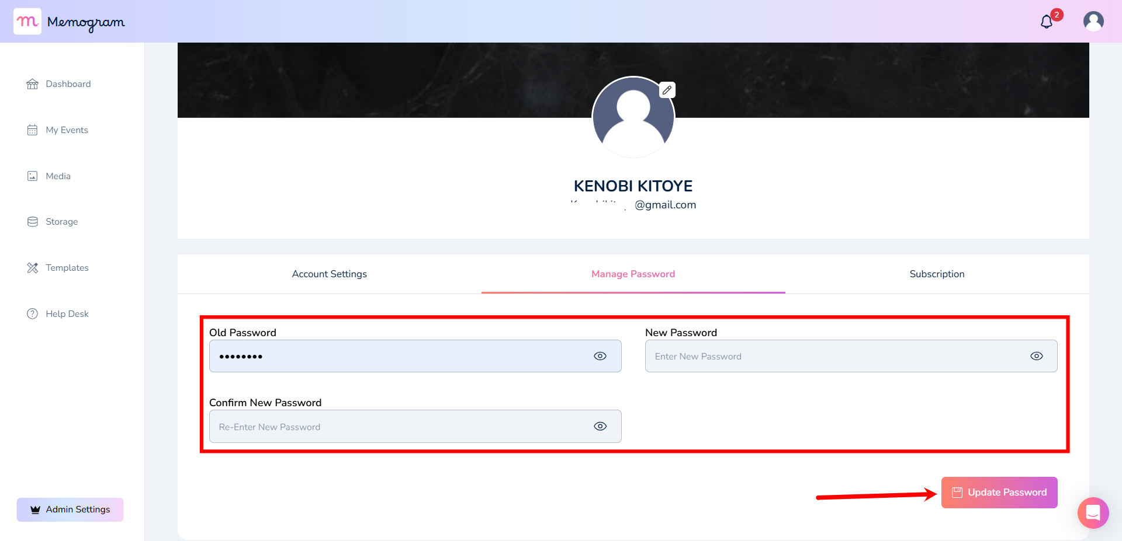Click the Update Password button
This screenshot has width=1122, height=541.
pyautogui.click(x=999, y=493)
